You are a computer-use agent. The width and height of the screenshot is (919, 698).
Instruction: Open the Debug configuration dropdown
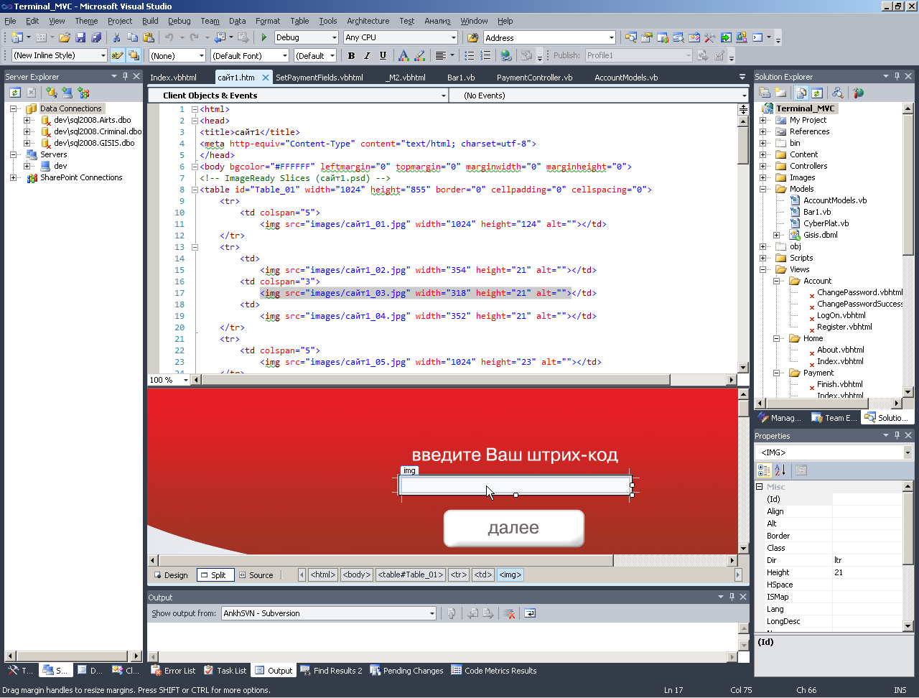[x=333, y=37]
